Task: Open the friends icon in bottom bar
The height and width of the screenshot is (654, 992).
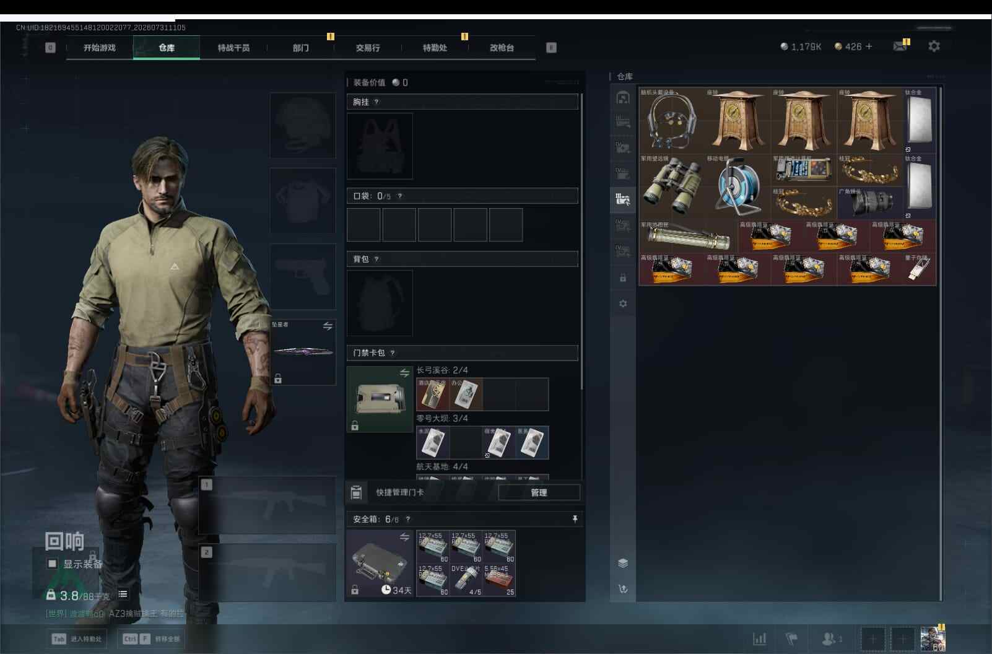Action: coord(830,639)
